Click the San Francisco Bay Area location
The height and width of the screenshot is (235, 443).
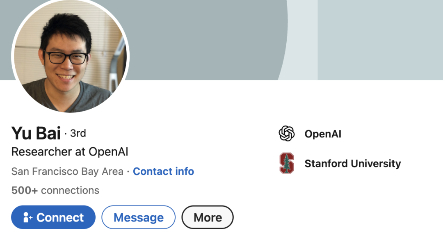[x=67, y=171]
